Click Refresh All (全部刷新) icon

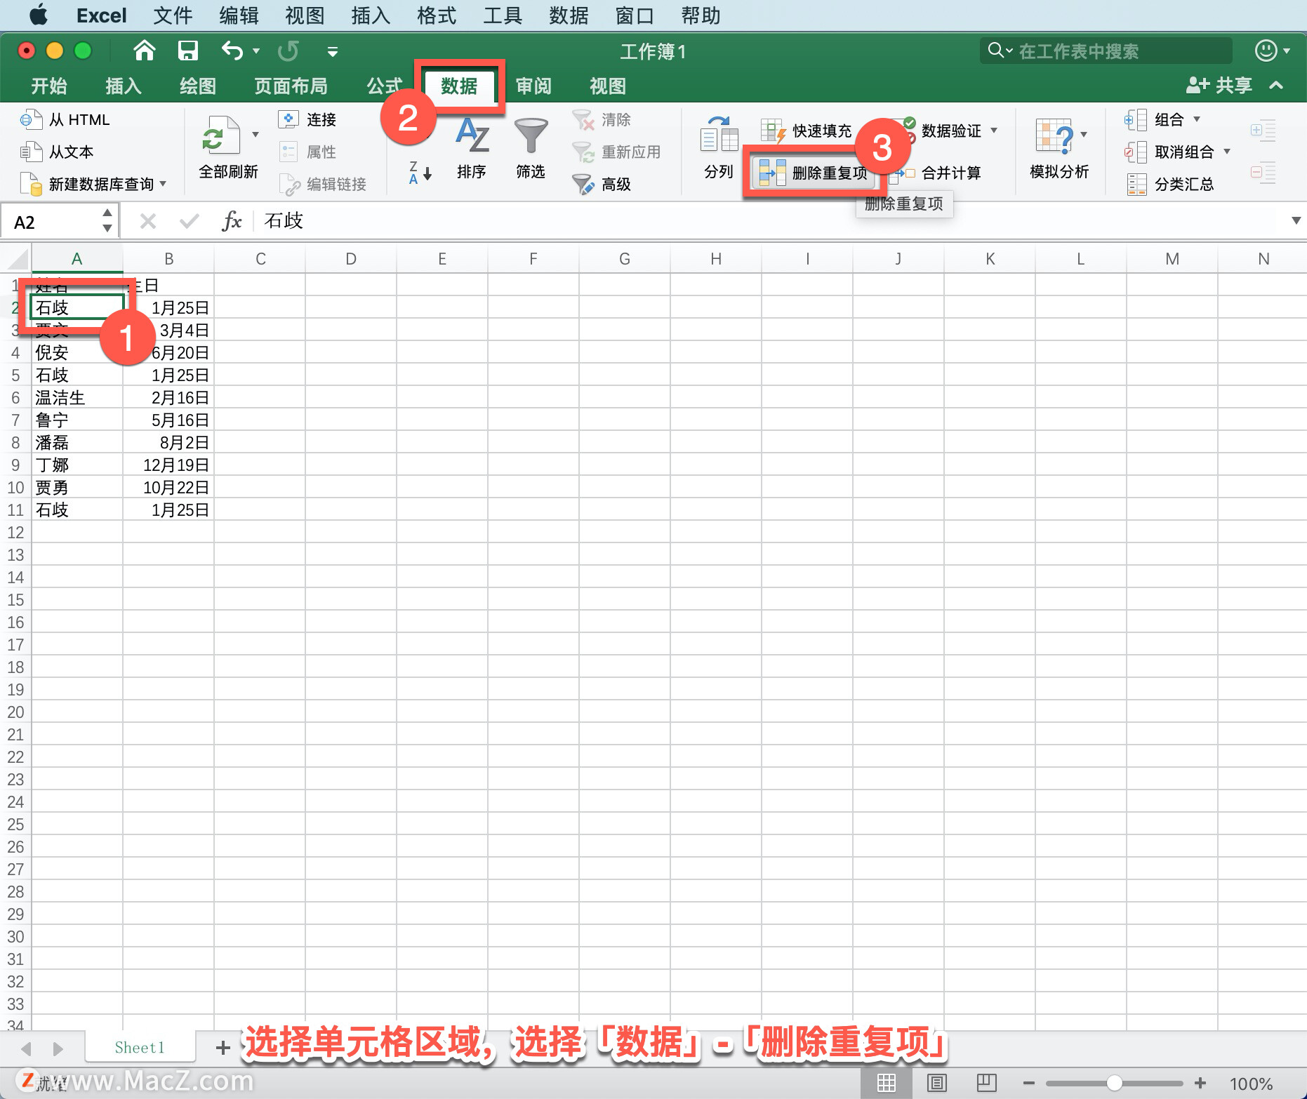pyautogui.click(x=220, y=135)
